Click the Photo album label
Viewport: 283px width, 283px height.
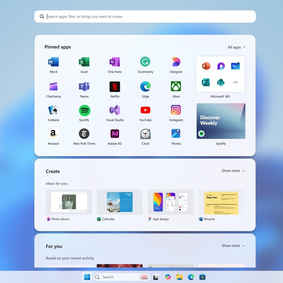point(60,219)
